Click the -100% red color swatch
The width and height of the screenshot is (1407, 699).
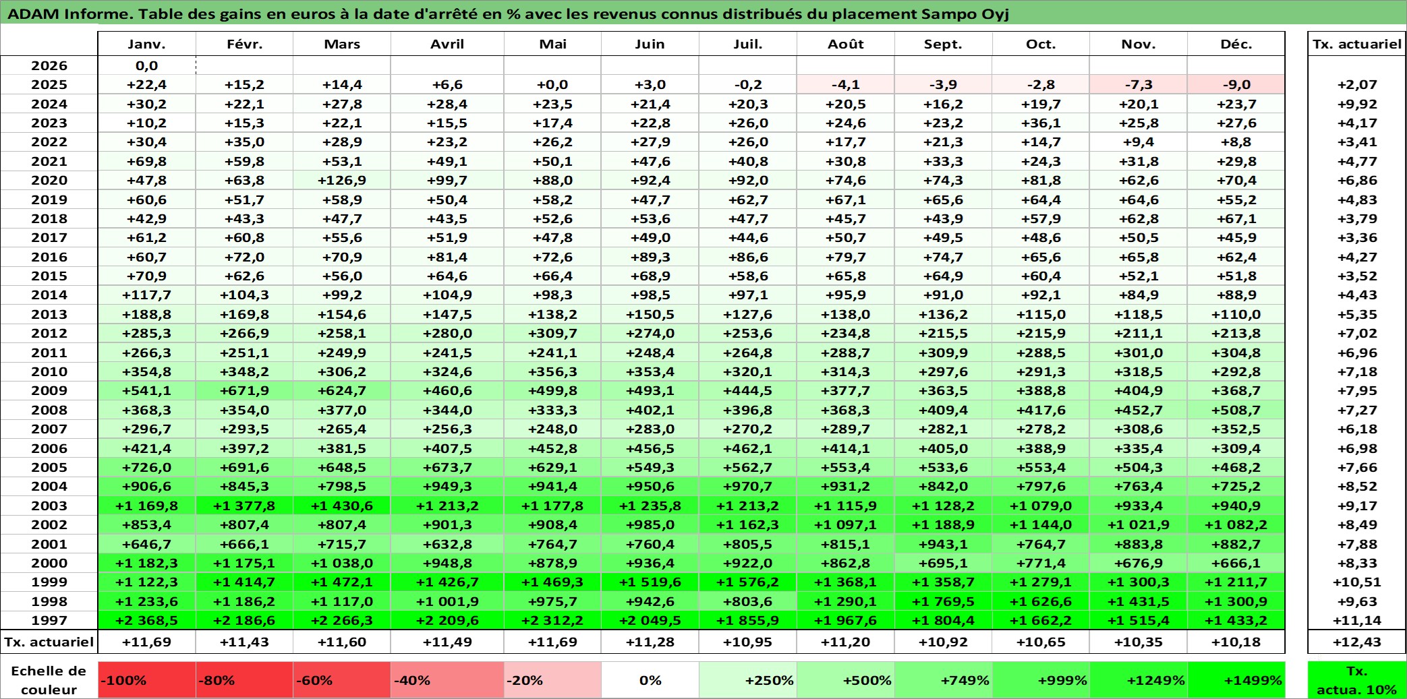(146, 680)
